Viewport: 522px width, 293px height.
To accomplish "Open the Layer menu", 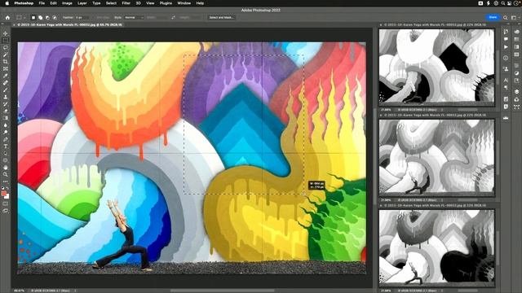I will (82, 3).
